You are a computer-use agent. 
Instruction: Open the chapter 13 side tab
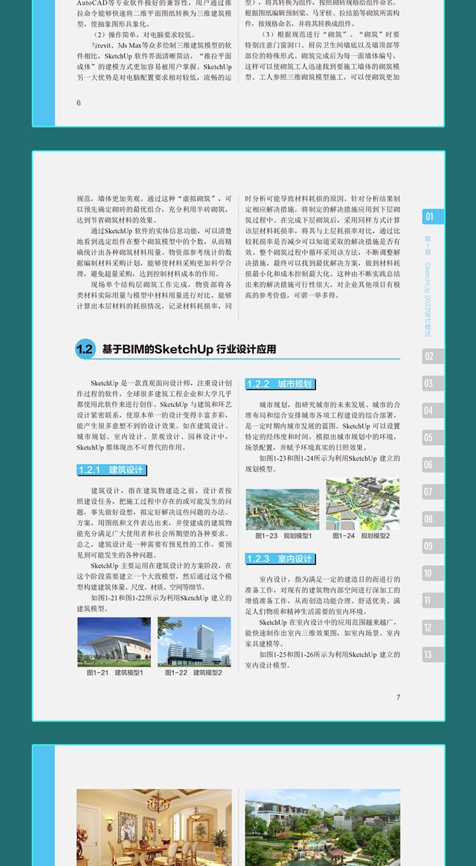(x=433, y=655)
